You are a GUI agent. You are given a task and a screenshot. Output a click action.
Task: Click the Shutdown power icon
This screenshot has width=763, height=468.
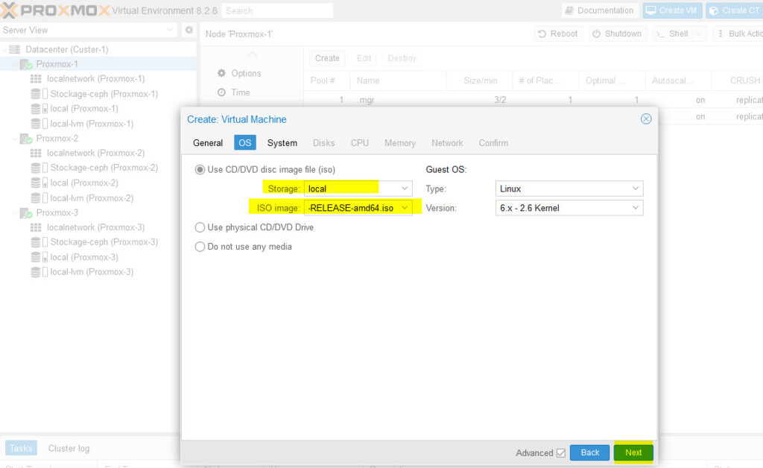click(596, 34)
